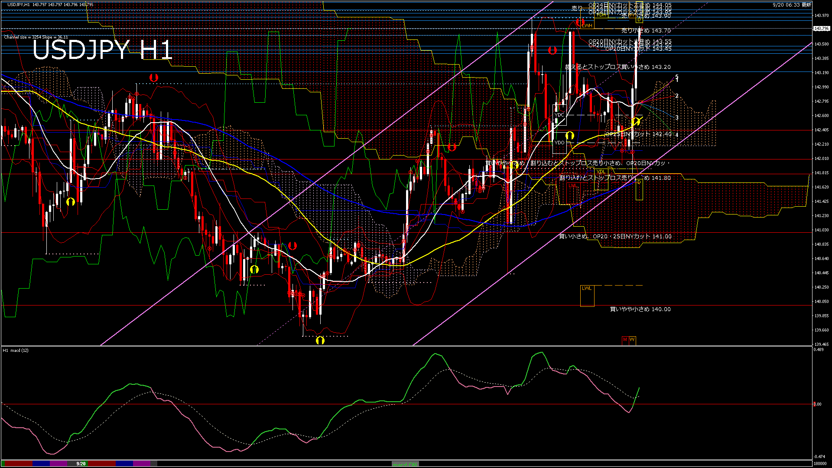
Task: Click forecast line number 3
Action: (x=677, y=117)
